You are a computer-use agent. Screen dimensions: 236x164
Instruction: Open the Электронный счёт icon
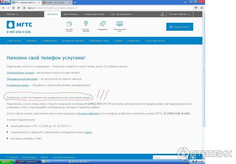point(120,24)
